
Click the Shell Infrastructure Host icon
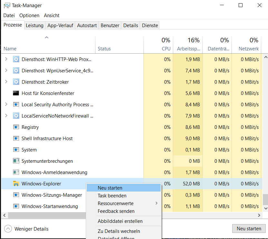[16, 138]
